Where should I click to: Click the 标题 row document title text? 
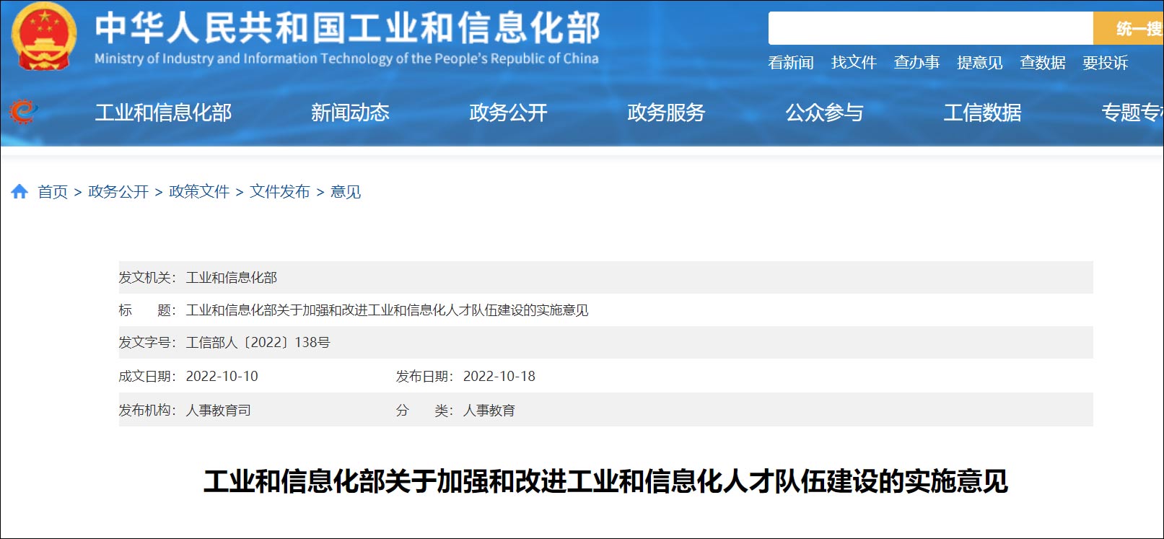[388, 310]
